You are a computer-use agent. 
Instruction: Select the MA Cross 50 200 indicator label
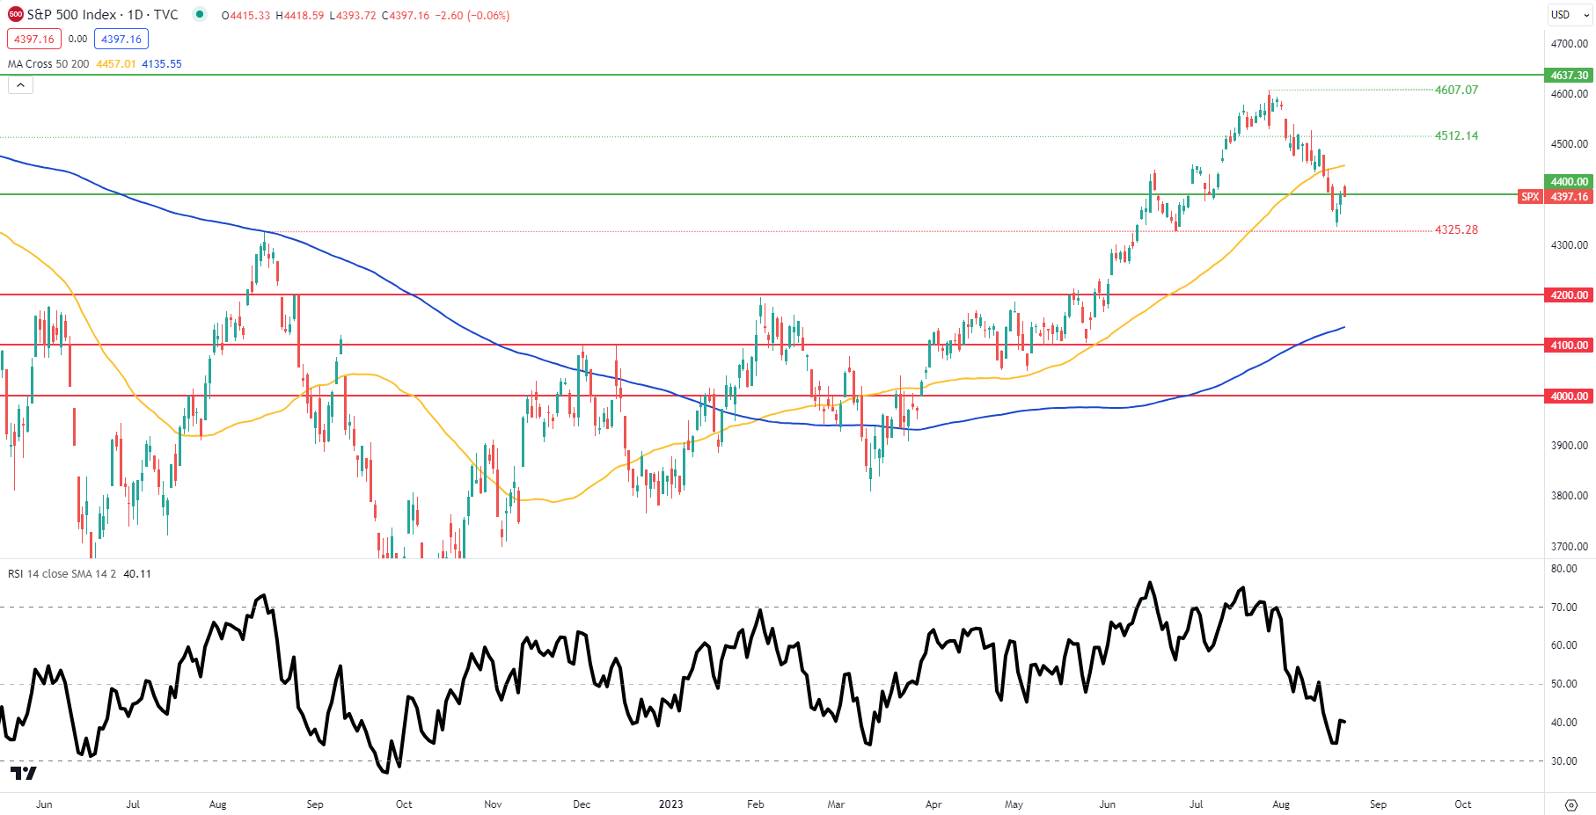tap(48, 64)
